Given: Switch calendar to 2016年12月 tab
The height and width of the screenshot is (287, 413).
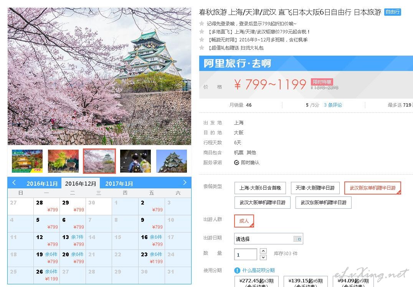Looking at the screenshot, I should point(81,183).
